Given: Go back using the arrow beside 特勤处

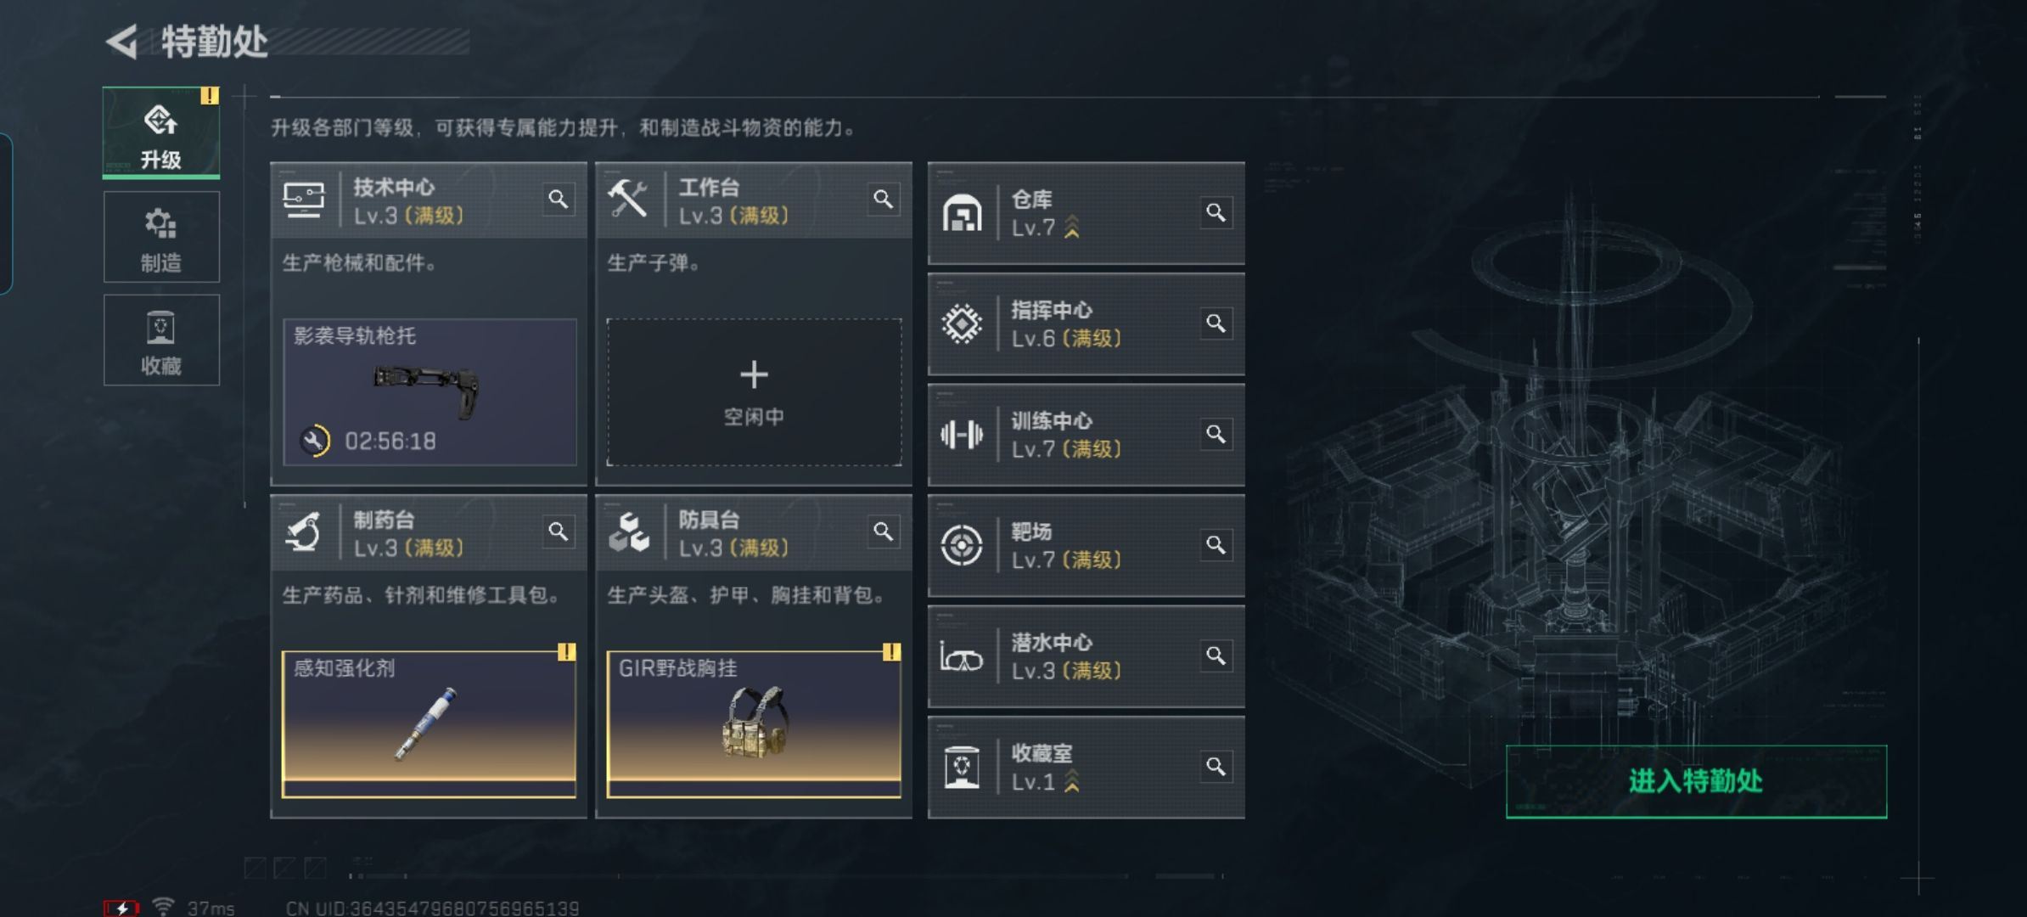Looking at the screenshot, I should tap(122, 42).
